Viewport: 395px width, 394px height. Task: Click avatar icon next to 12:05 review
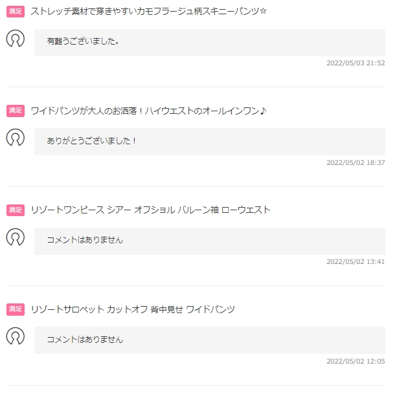coord(16,336)
